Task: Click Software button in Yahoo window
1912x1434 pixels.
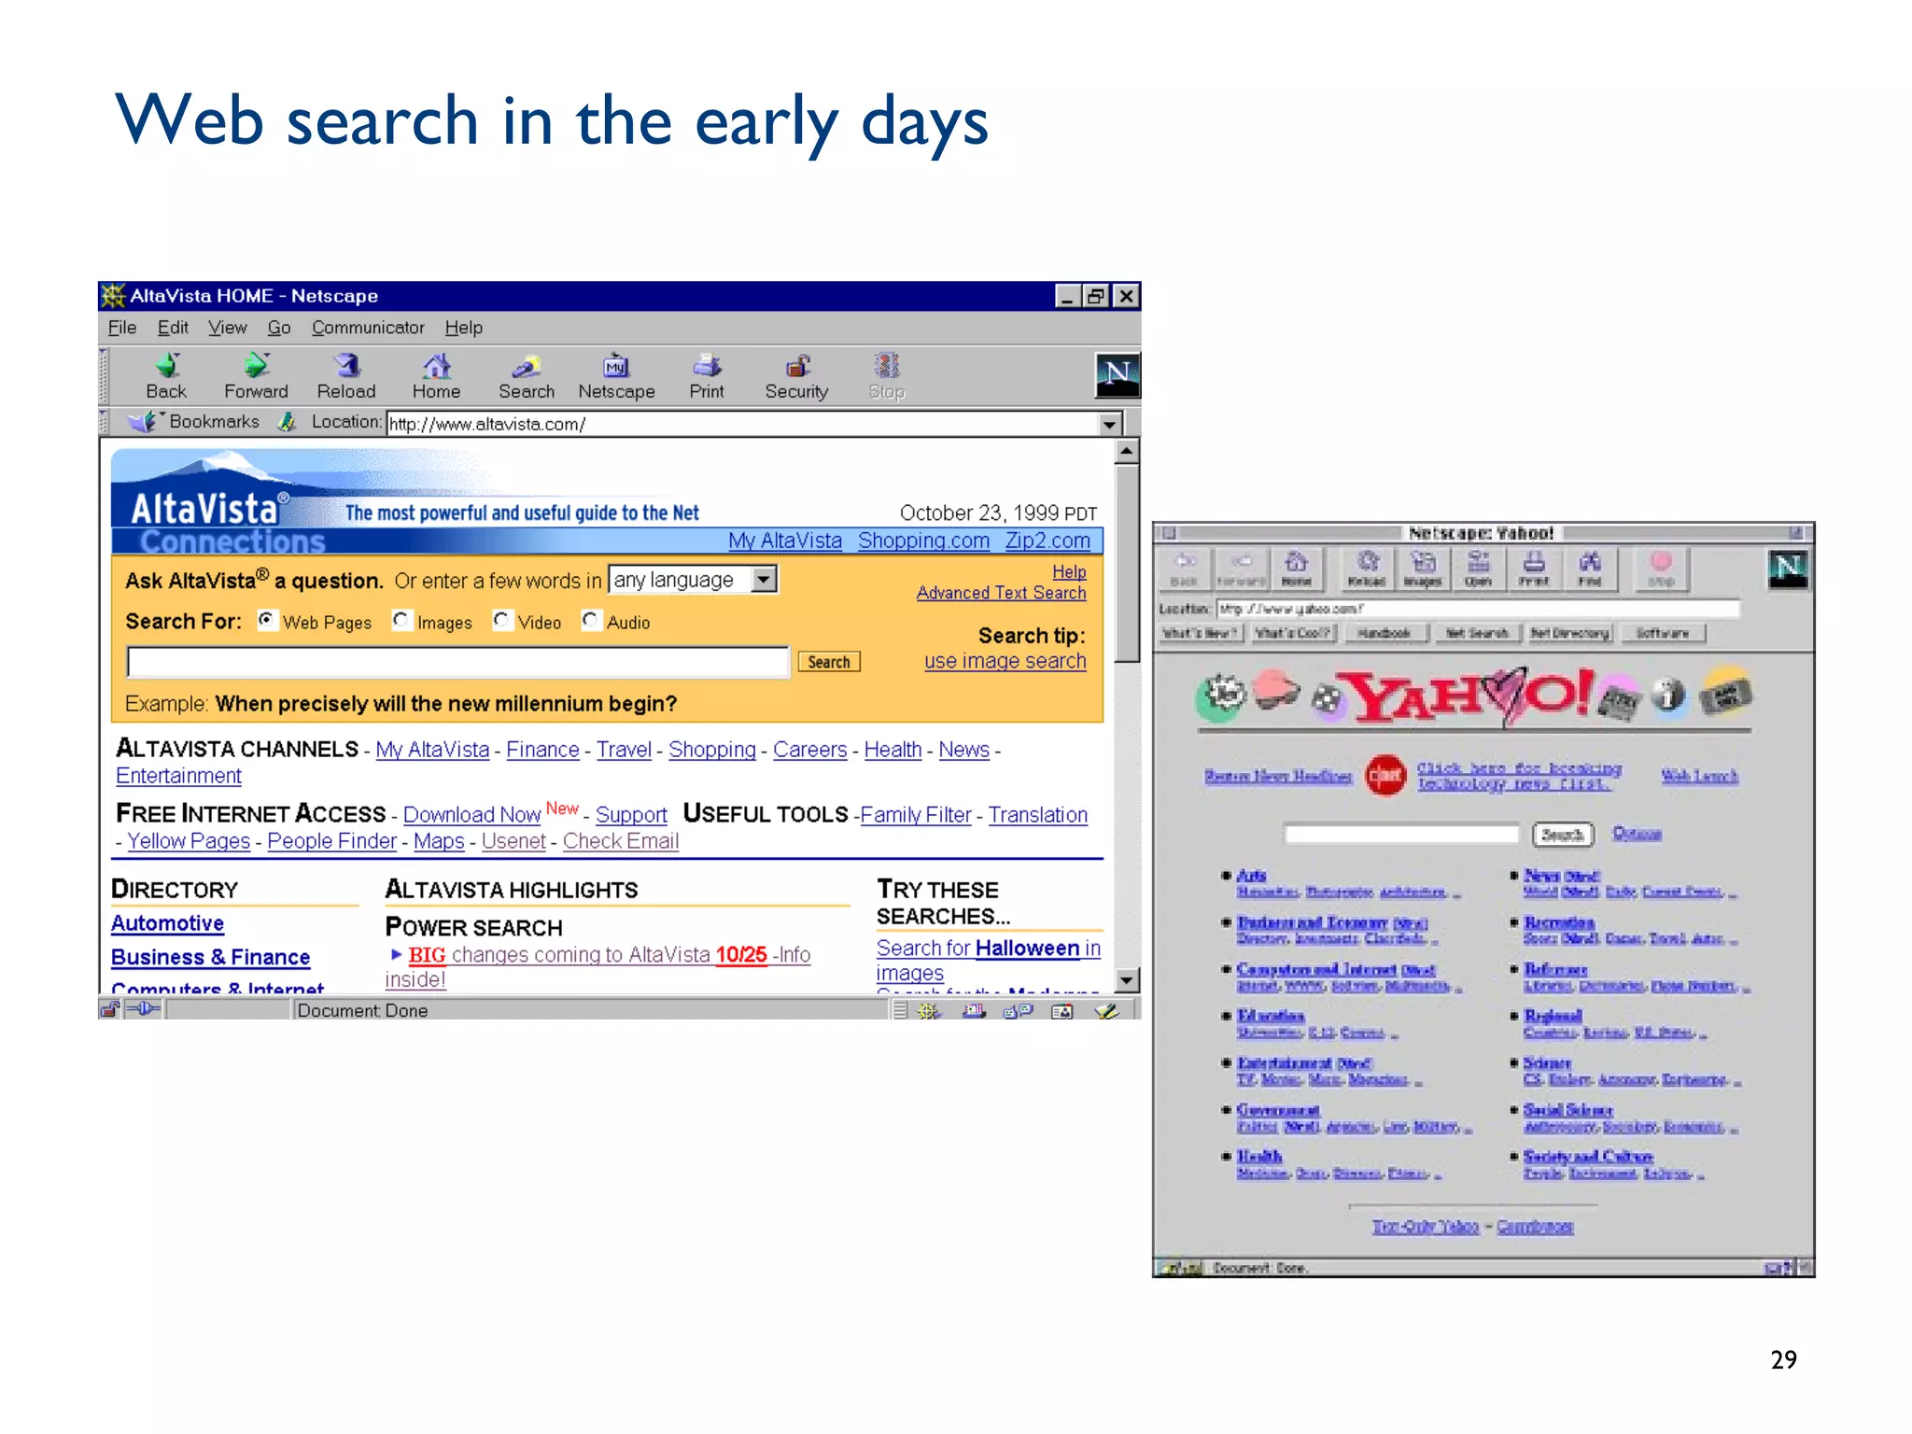Action: pyautogui.click(x=1663, y=633)
